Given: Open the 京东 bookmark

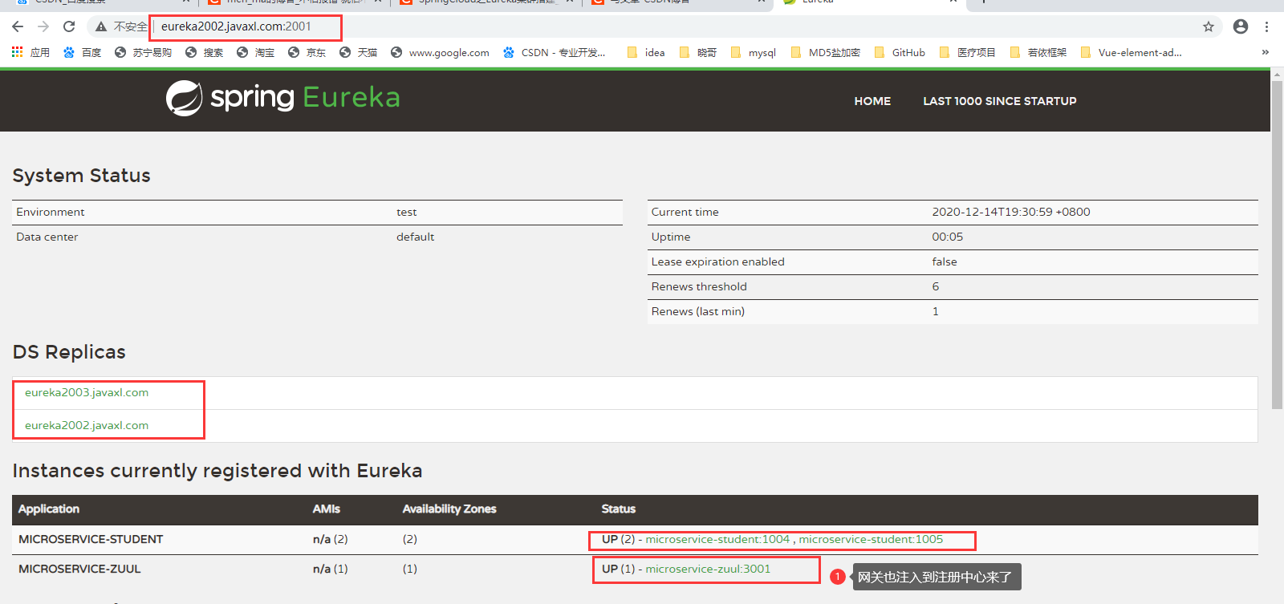Looking at the screenshot, I should click(x=307, y=52).
